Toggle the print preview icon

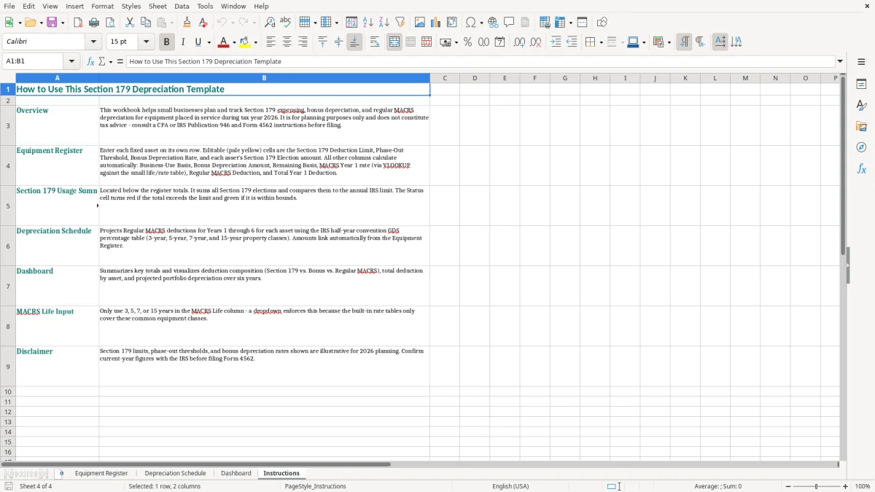pos(110,23)
